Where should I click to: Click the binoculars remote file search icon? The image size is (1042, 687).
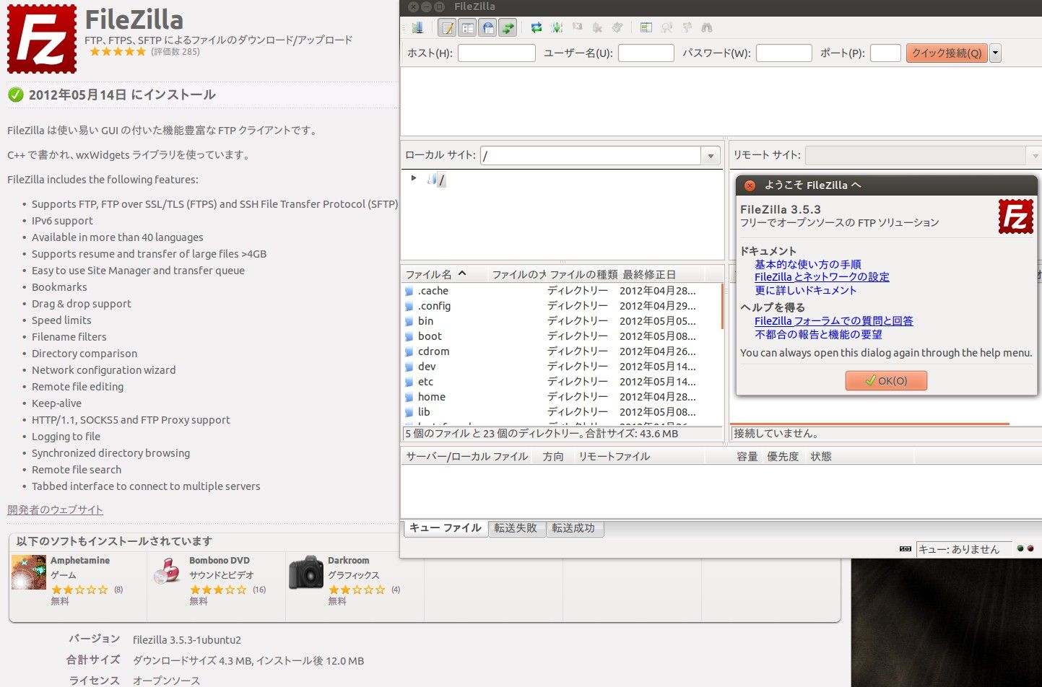[707, 28]
